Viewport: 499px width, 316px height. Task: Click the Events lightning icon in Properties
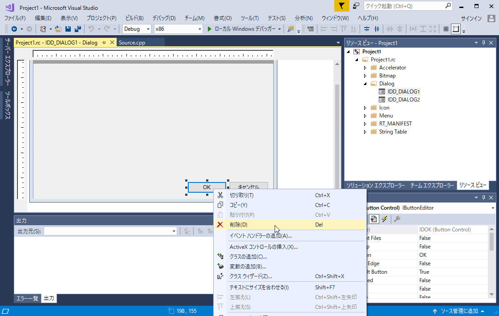pos(385,219)
